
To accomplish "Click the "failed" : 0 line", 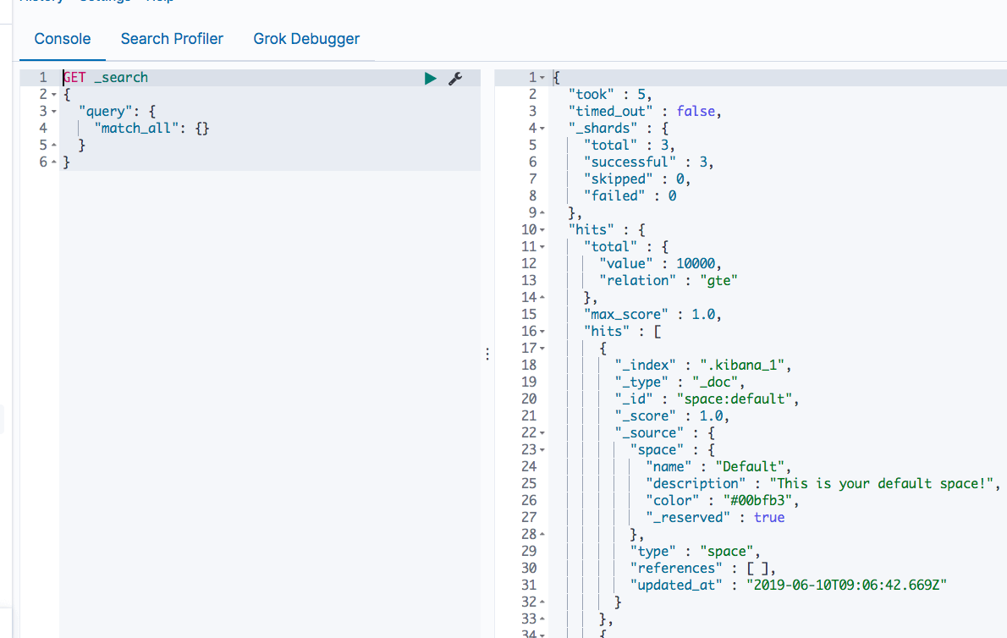I will 630,196.
